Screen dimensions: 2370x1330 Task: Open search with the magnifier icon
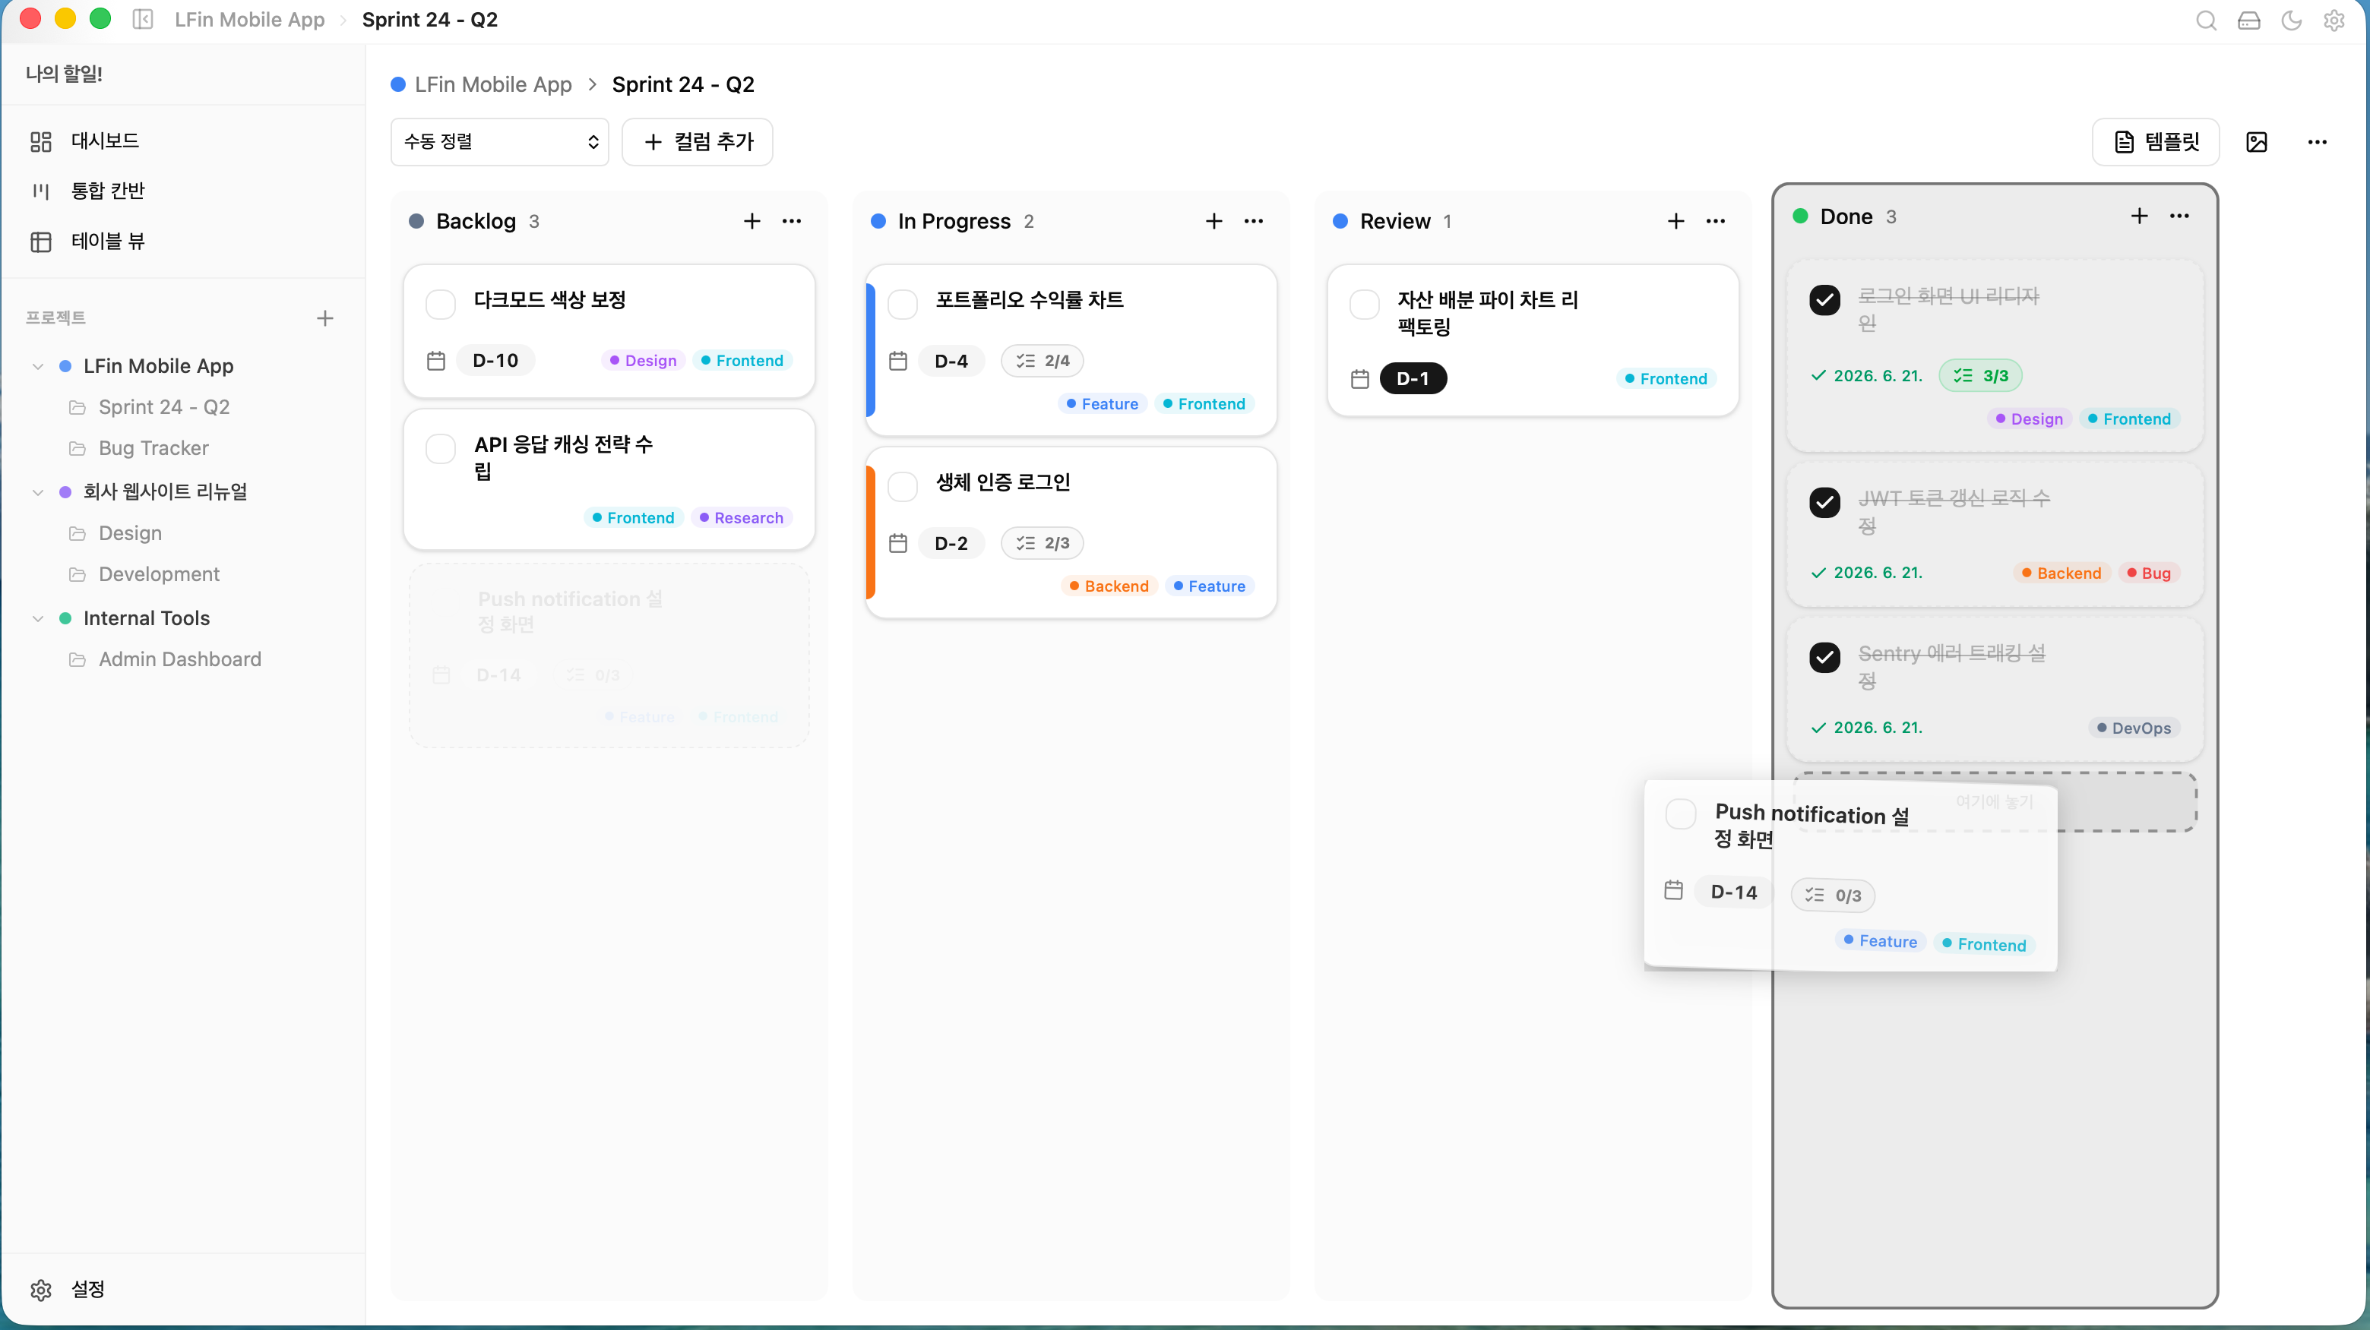(x=2205, y=21)
